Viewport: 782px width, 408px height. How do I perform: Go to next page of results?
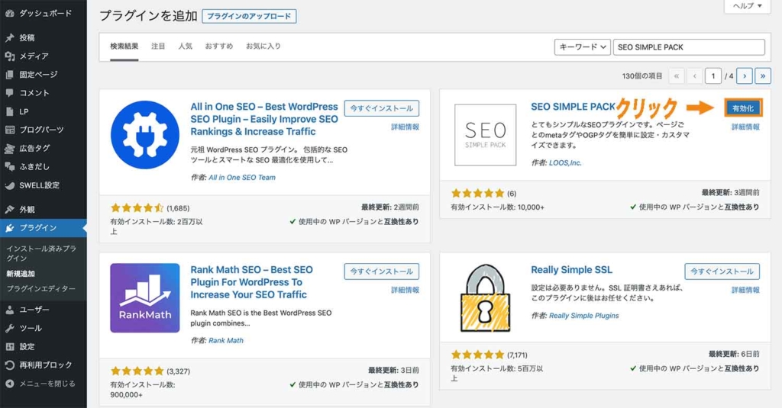click(745, 76)
